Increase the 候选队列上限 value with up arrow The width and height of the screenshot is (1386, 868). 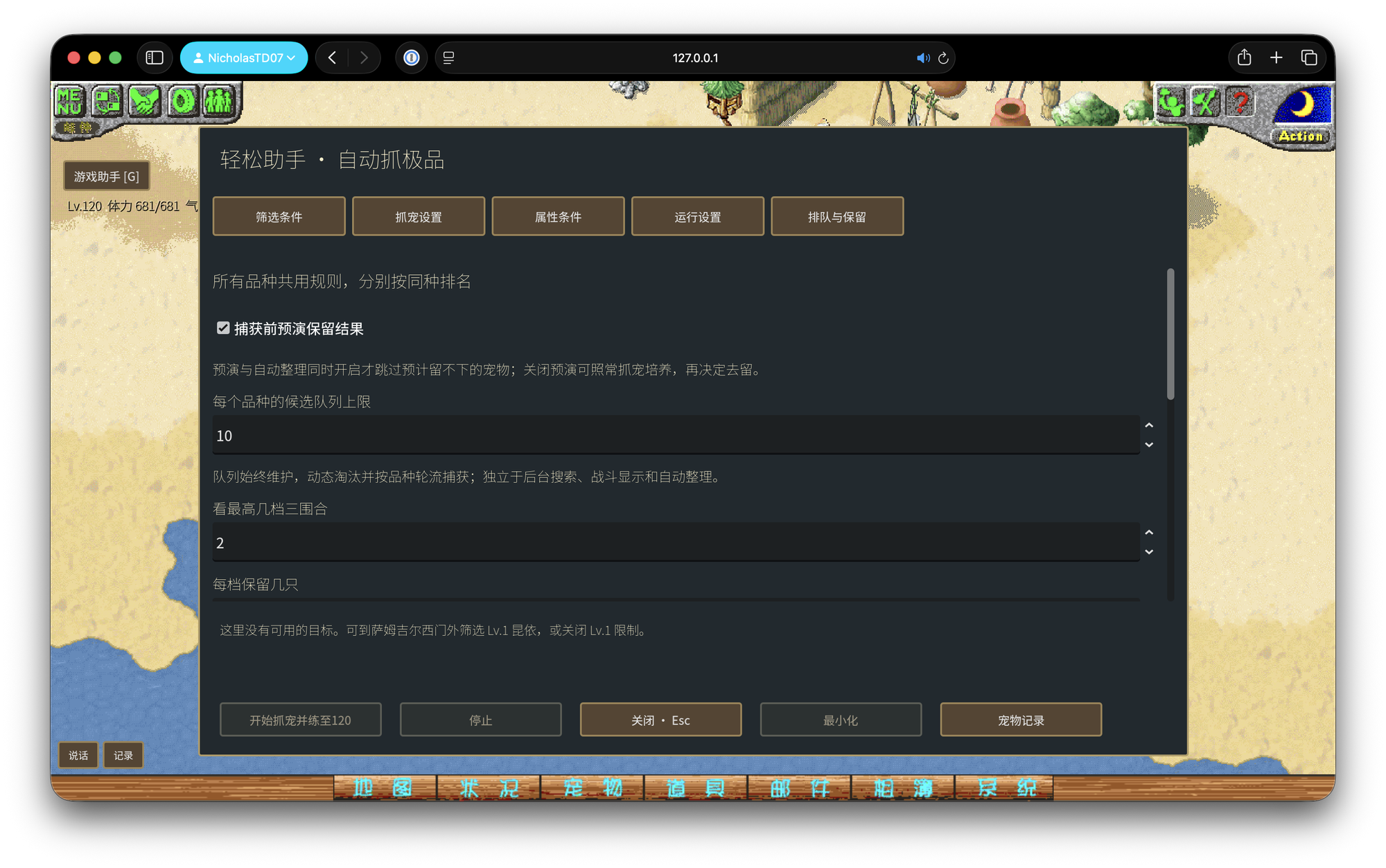tap(1149, 425)
